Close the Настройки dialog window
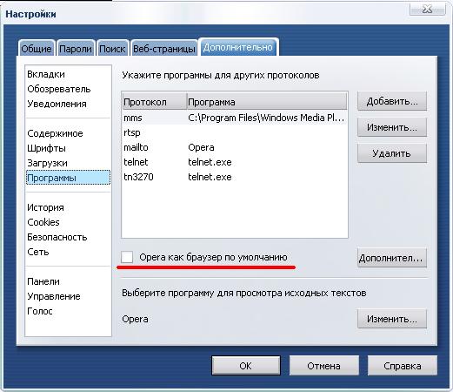Image resolution: width=453 pixels, height=392 pixels. [x=428, y=10]
